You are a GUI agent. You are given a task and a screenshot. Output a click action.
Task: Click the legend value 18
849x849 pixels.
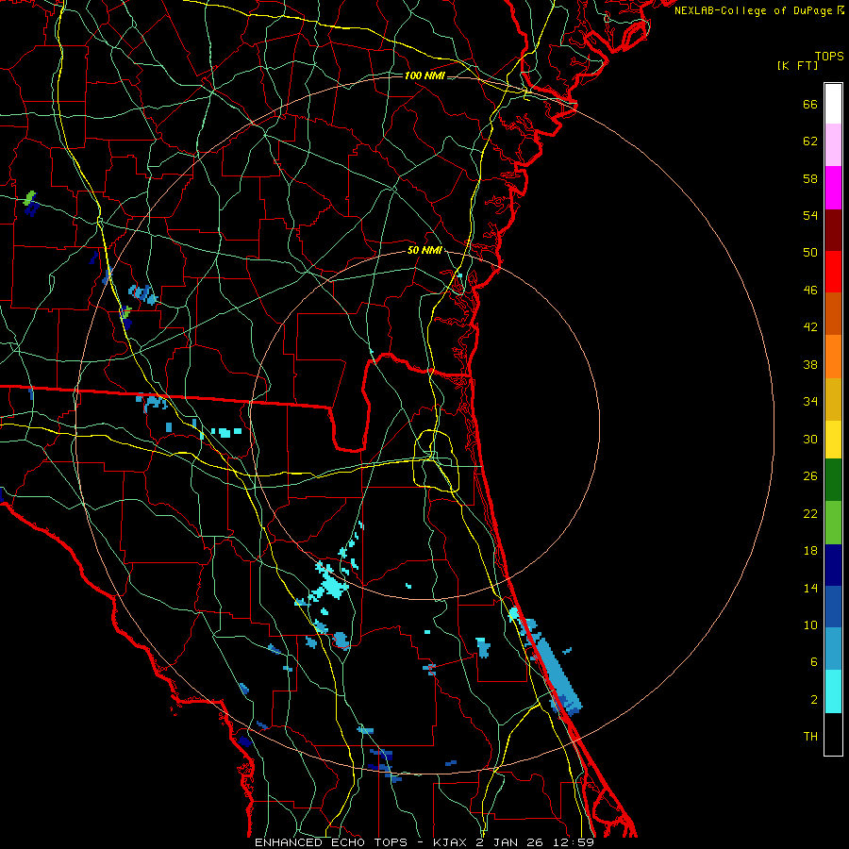810,551
